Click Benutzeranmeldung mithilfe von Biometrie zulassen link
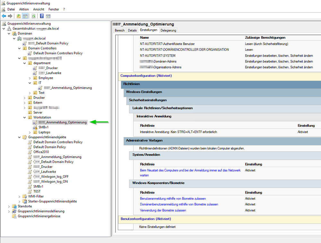The height and width of the screenshot is (243, 321). [x=173, y=199]
